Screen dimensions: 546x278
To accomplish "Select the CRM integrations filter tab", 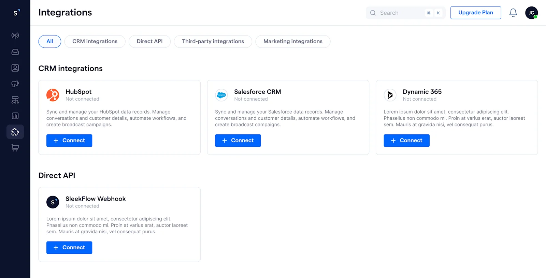I will (x=95, y=42).
